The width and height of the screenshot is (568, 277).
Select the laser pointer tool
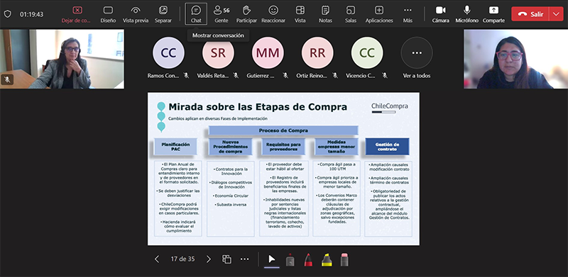click(x=290, y=259)
